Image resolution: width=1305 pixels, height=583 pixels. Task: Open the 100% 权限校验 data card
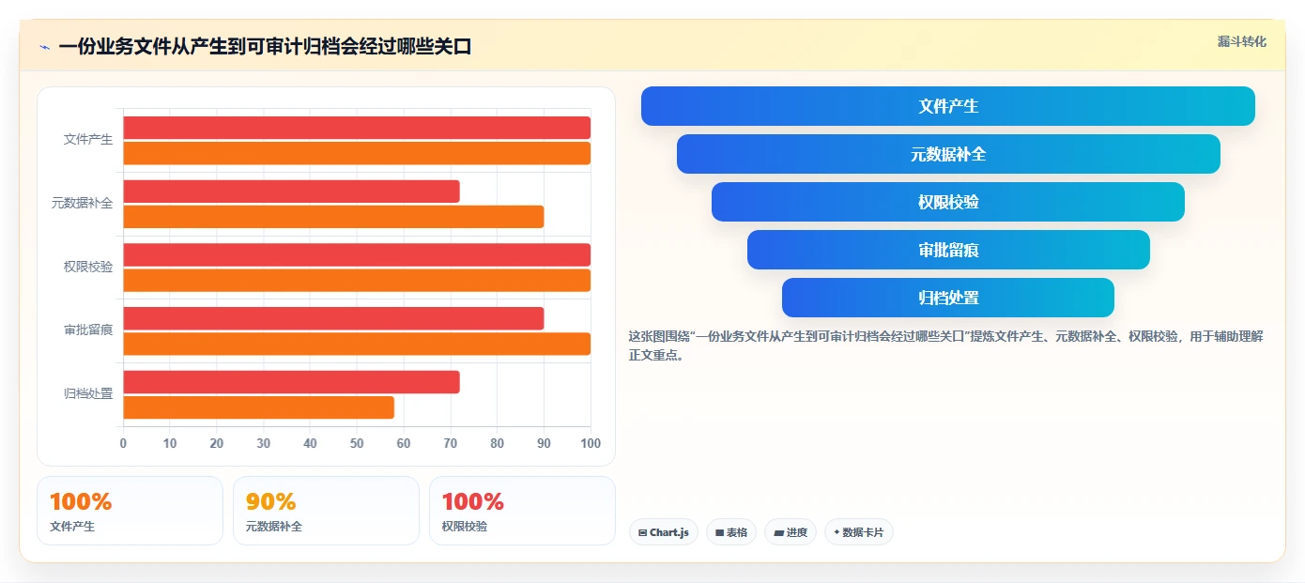pos(522,511)
